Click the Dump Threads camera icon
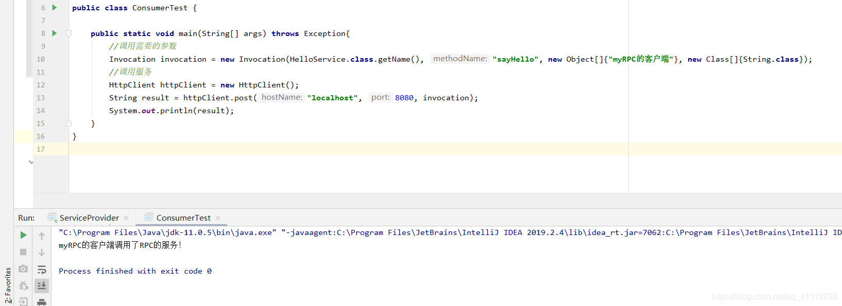842x306 pixels. (23, 269)
